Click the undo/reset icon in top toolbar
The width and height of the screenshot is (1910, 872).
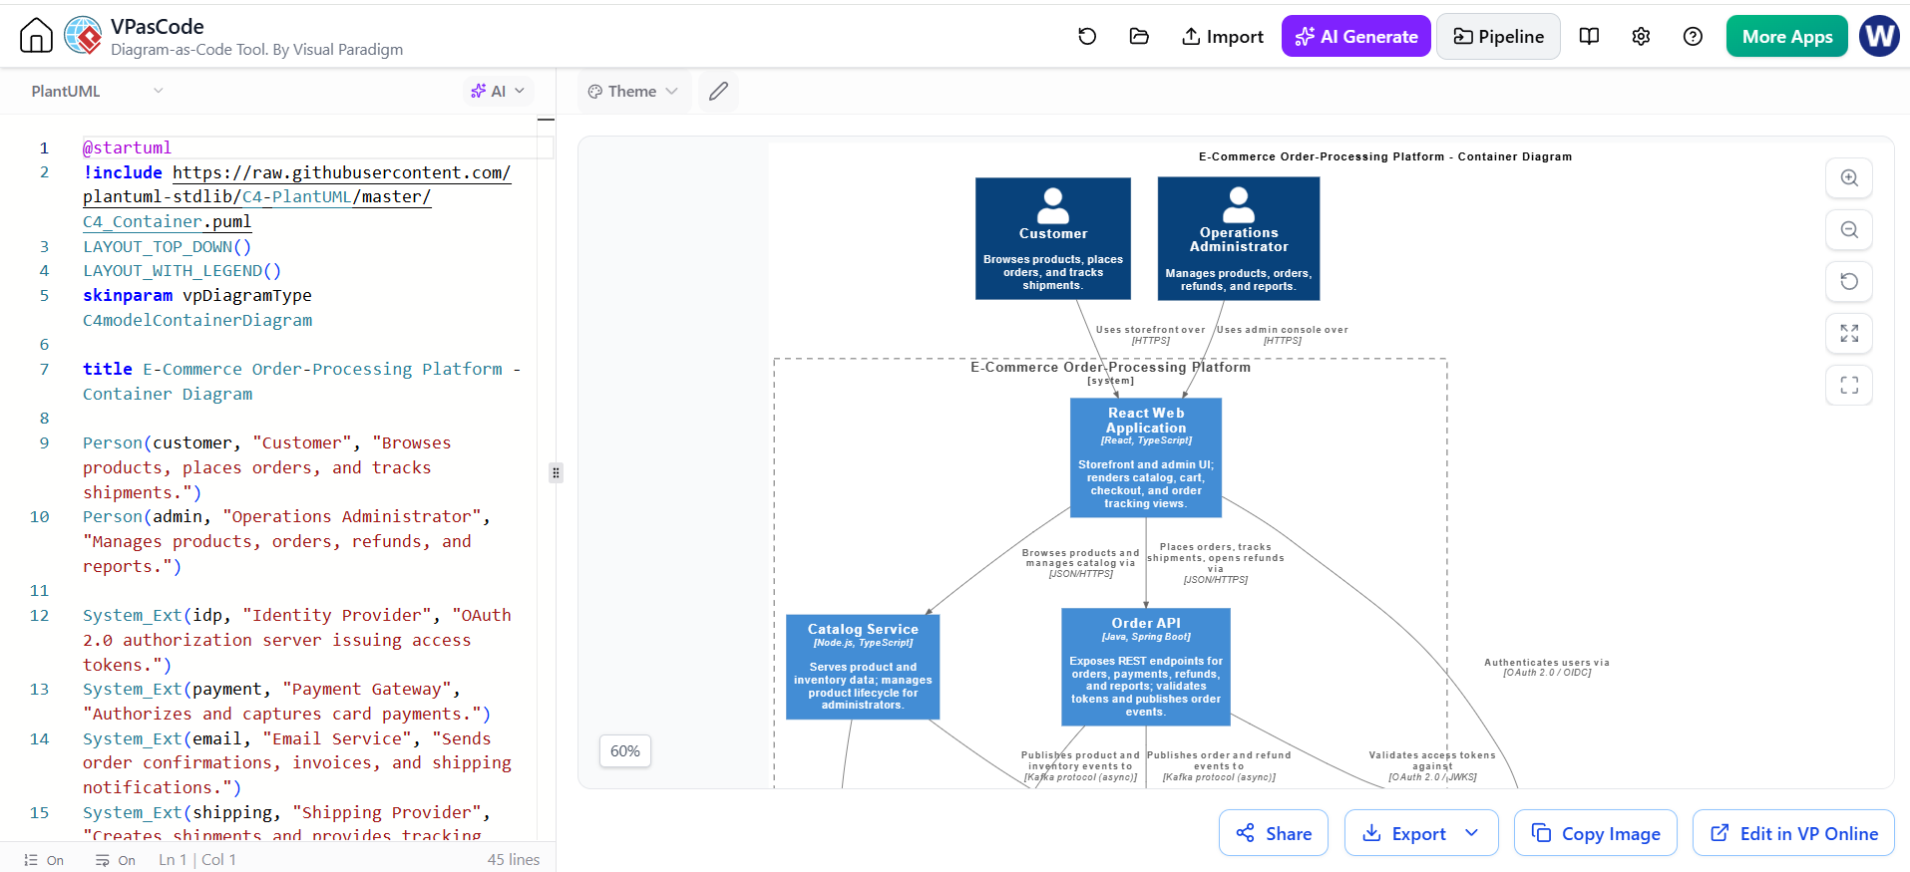click(x=1087, y=37)
